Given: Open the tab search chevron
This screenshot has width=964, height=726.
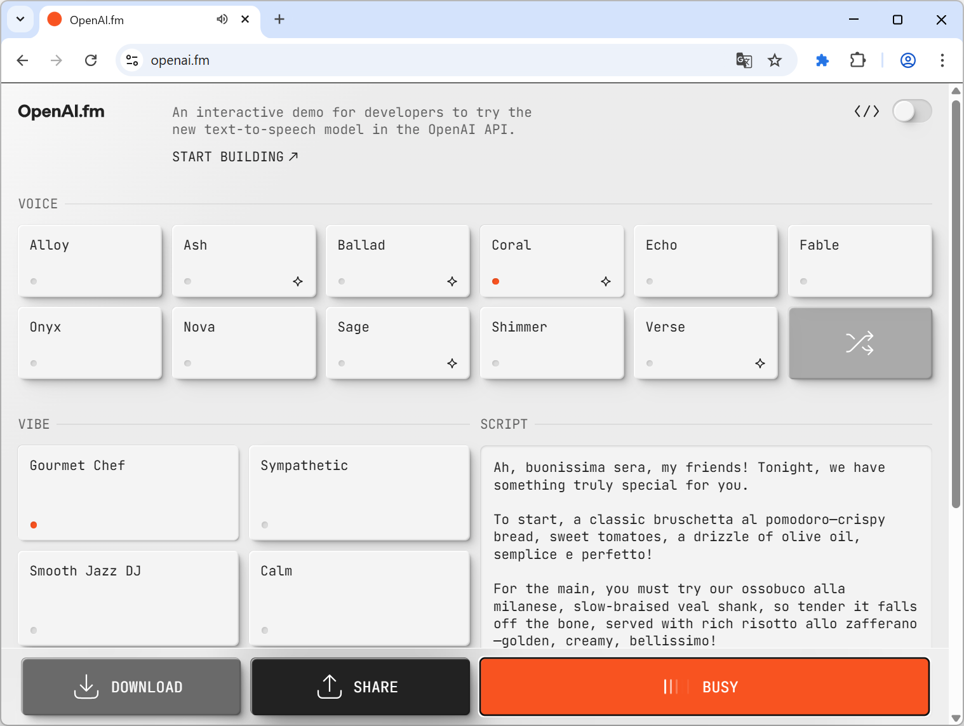Looking at the screenshot, I should (20, 19).
